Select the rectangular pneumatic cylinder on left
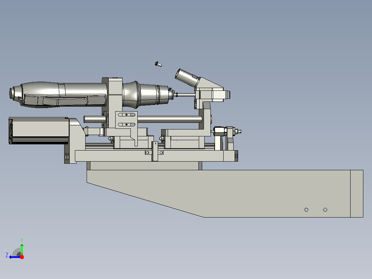The height and width of the screenshot is (279, 372). pos(39,131)
